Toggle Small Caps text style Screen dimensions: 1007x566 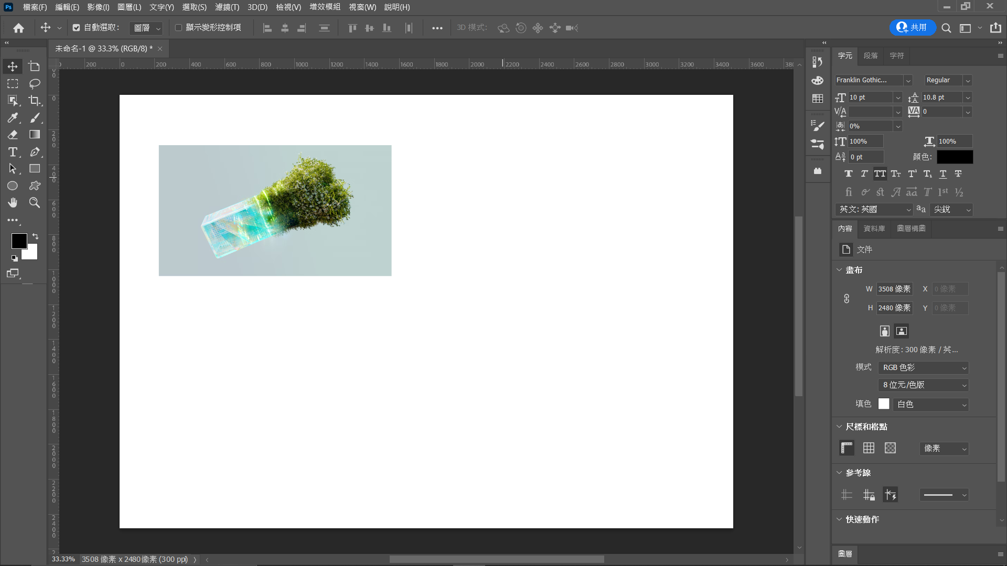896,174
